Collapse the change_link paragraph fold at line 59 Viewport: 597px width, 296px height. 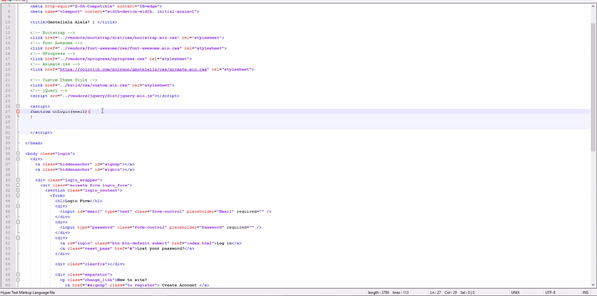point(18,280)
